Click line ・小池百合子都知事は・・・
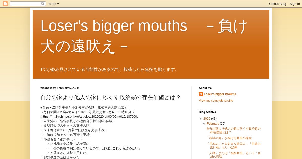The height and width of the screenshot is (159, 302). 61,139
